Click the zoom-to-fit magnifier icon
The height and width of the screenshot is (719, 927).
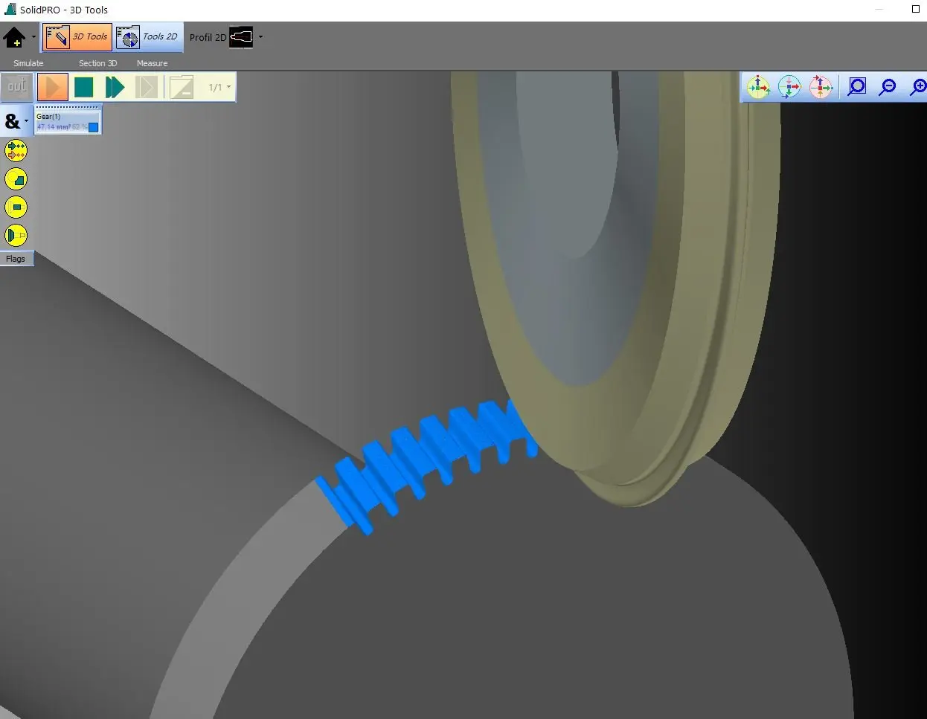pos(857,87)
